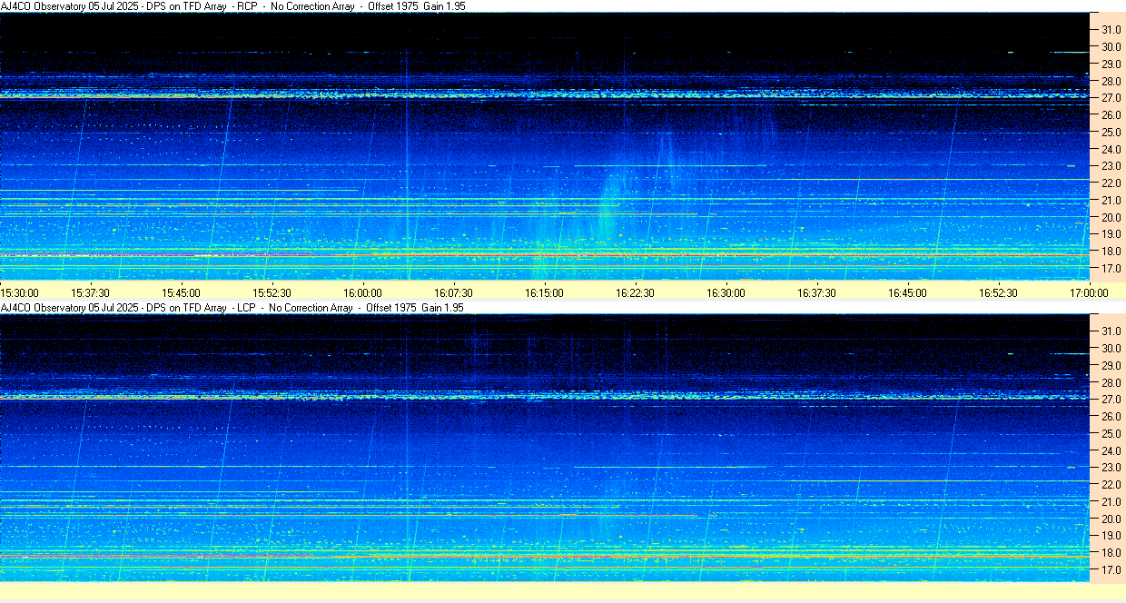Click the 17:00:00 time axis label

(1089, 292)
